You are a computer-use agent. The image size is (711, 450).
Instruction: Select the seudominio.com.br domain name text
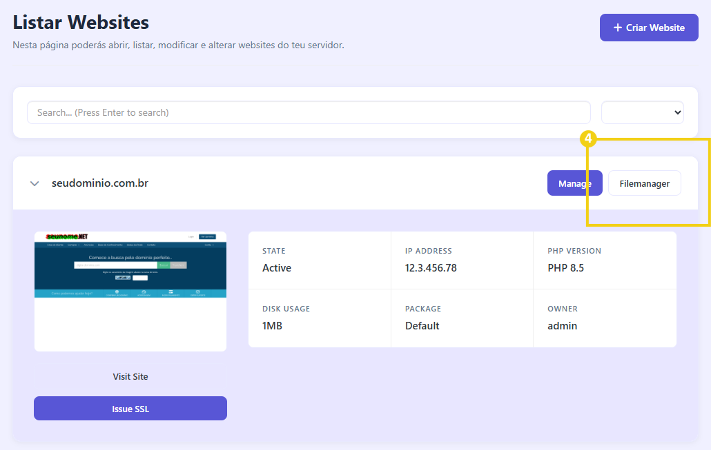(x=99, y=183)
